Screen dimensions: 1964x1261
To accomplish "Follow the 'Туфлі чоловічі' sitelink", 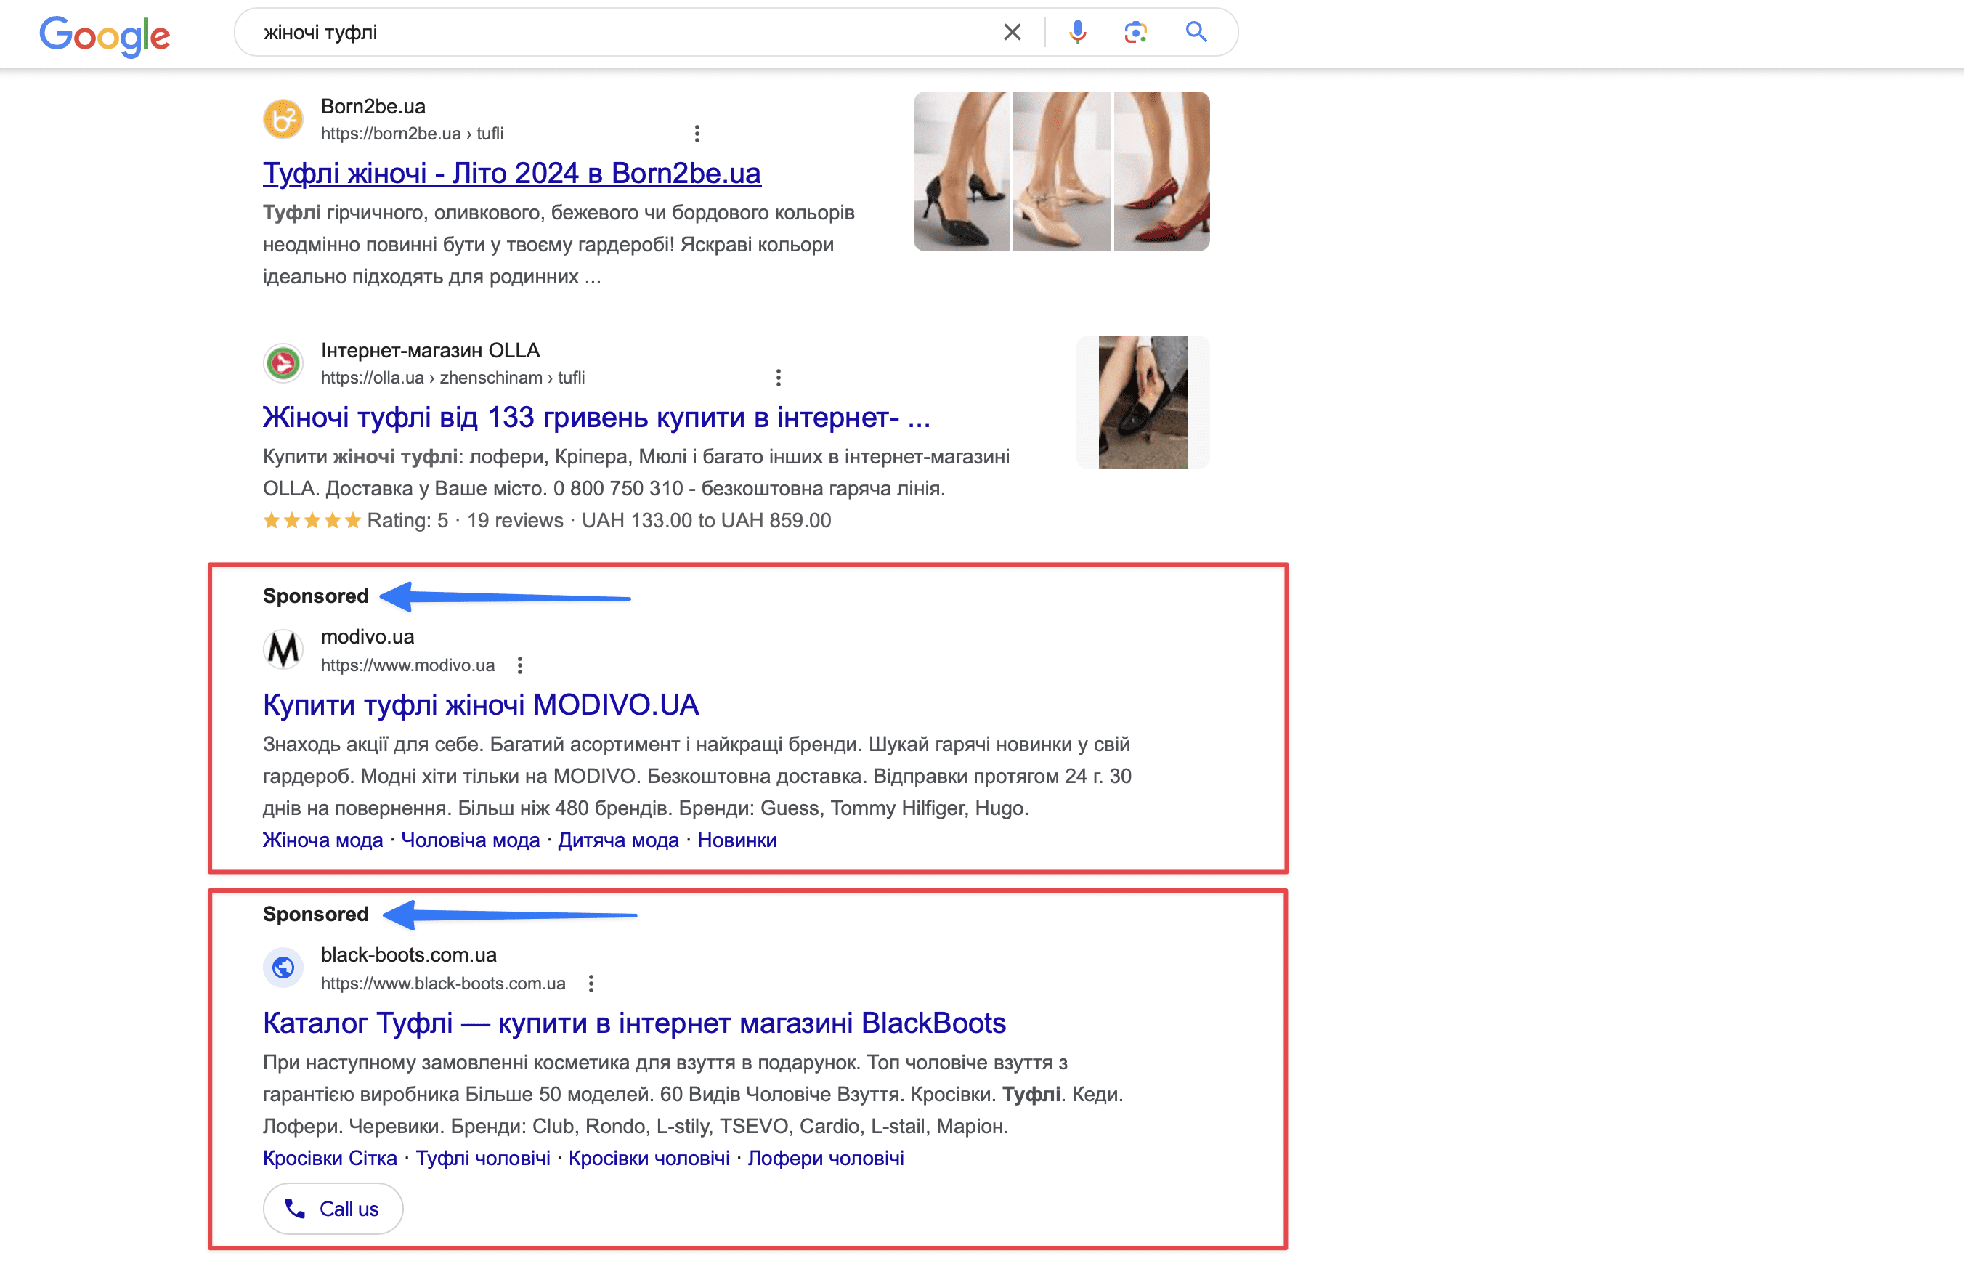I will [x=483, y=1158].
